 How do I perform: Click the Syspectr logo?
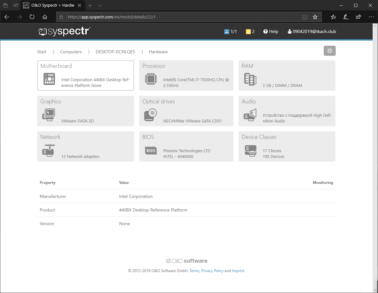point(64,31)
